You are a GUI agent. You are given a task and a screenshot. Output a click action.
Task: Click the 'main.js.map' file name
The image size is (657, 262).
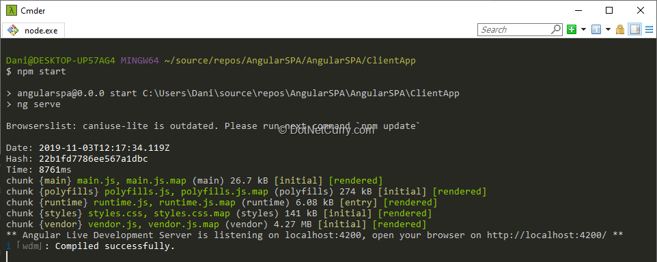(156, 181)
